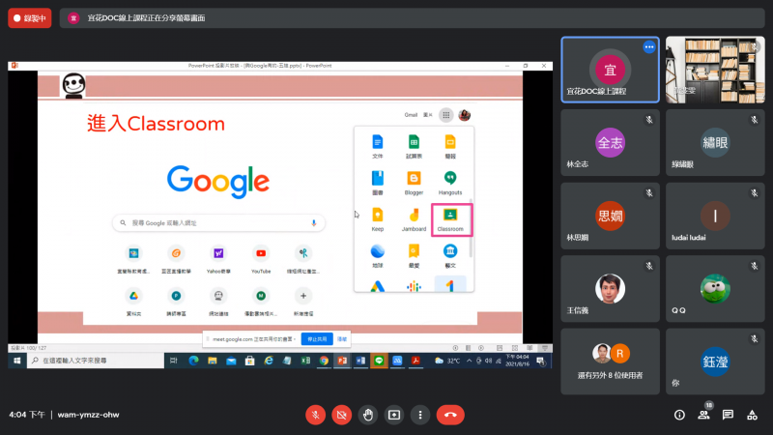Open LINE icon on shared taskbar
This screenshot has height=435, width=773.
pyautogui.click(x=379, y=361)
